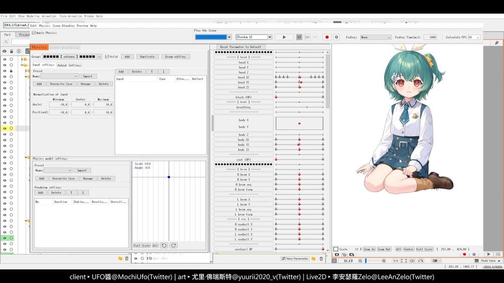Click the fit-to-view grid icon in bottom bar
The height and width of the screenshot is (283, 504).
click(x=412, y=261)
